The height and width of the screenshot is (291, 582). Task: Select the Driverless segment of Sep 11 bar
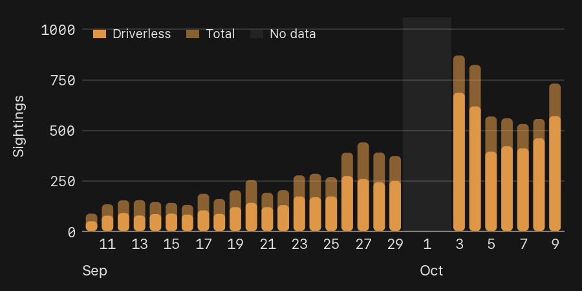(x=108, y=224)
